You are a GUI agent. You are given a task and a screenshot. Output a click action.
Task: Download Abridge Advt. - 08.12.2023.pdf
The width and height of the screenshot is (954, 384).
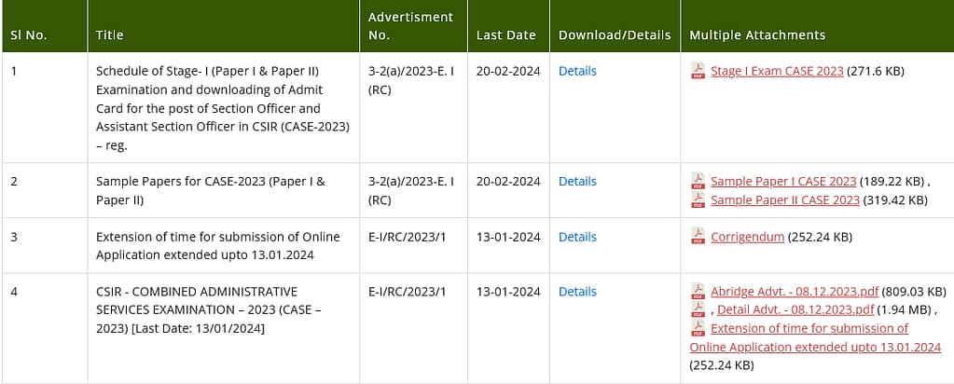click(795, 292)
